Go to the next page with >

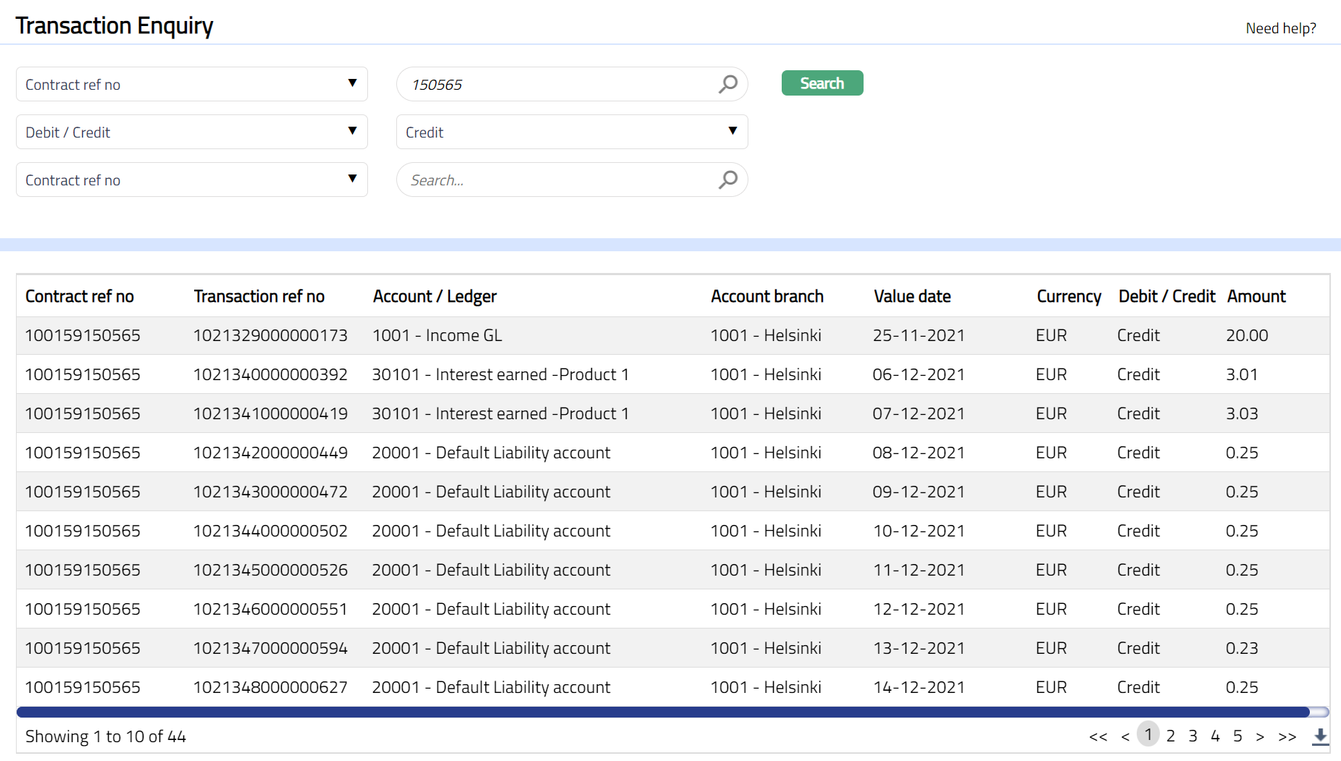coord(1260,736)
